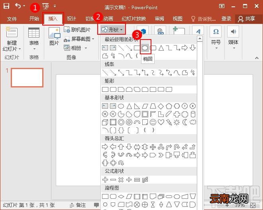Viewport: 263px width, 210px height.
Task: Select the Moon shape
Action: pyautogui.click(x=185, y=122)
